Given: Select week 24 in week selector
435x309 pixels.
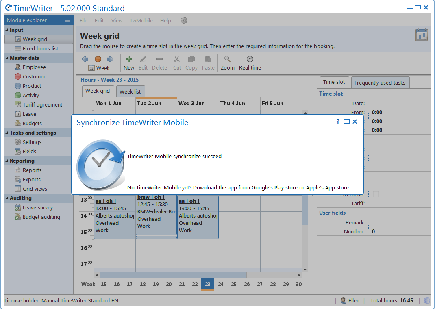Looking at the screenshot, I should pos(221,284).
